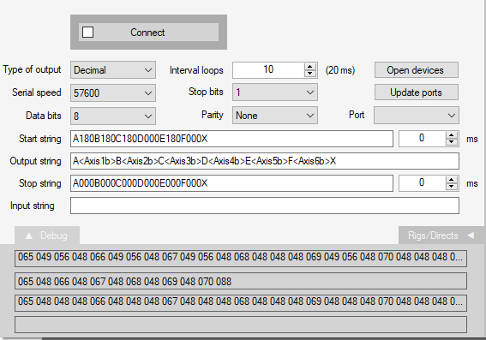Click the Start string label

[x=40, y=139]
